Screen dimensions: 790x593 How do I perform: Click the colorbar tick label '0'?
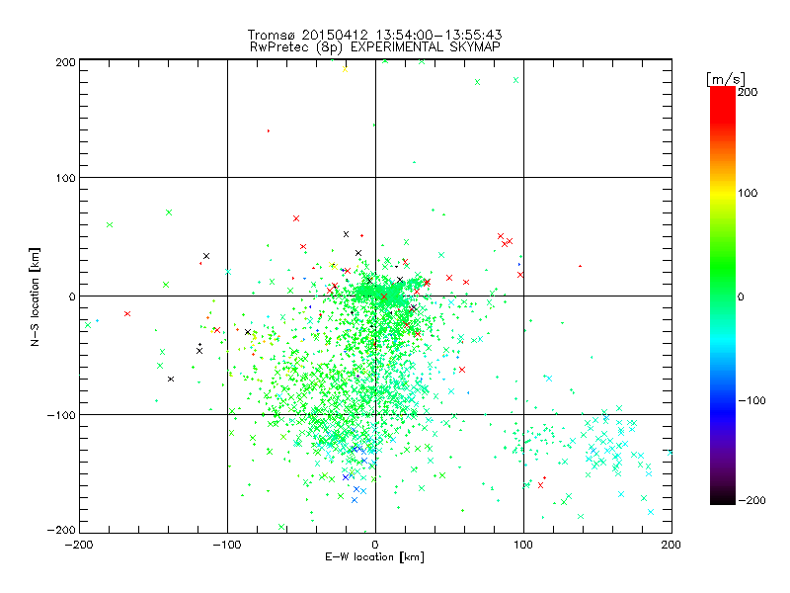[x=741, y=296]
